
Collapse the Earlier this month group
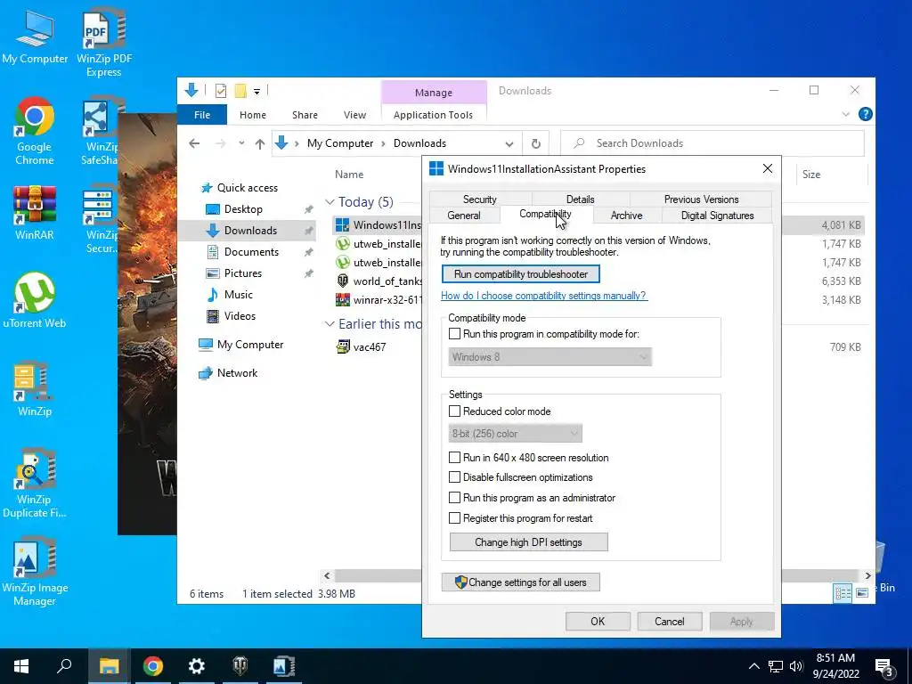point(330,324)
